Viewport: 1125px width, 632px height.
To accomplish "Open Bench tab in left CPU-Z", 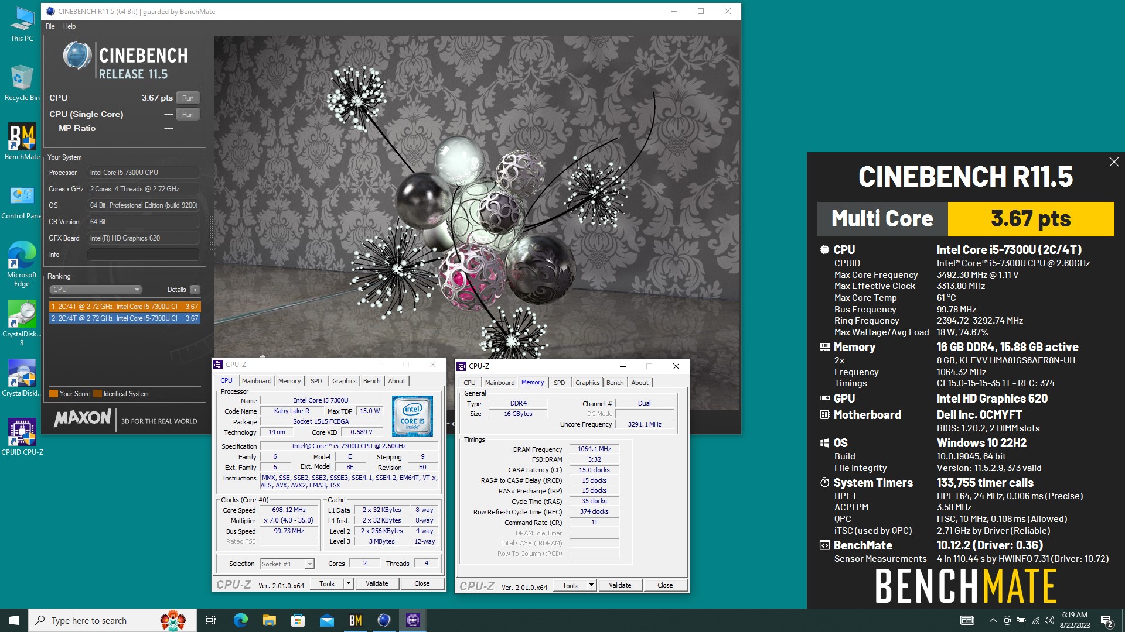I will point(372,381).
